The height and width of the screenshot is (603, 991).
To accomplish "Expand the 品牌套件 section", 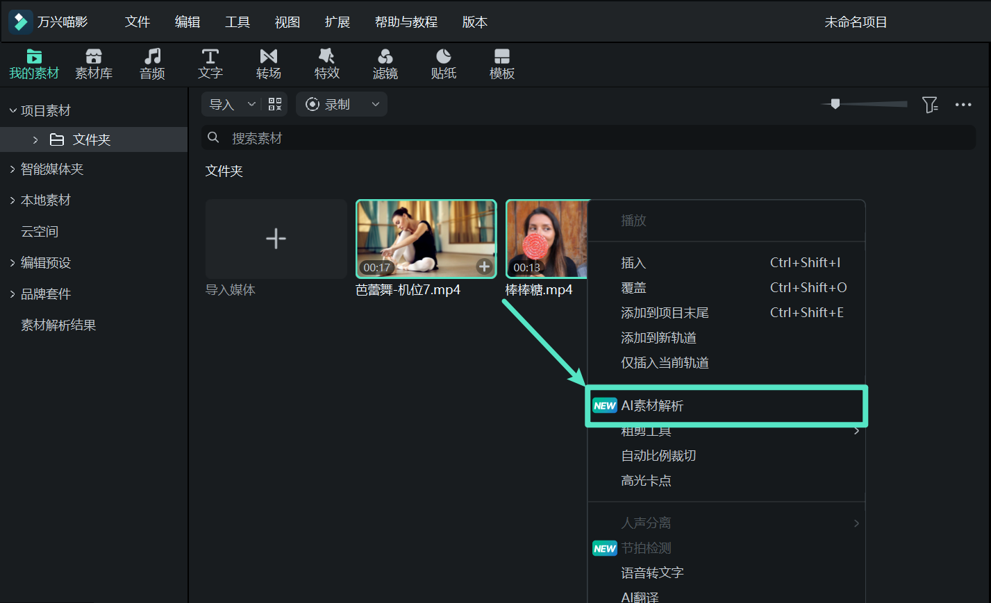I will [x=13, y=294].
